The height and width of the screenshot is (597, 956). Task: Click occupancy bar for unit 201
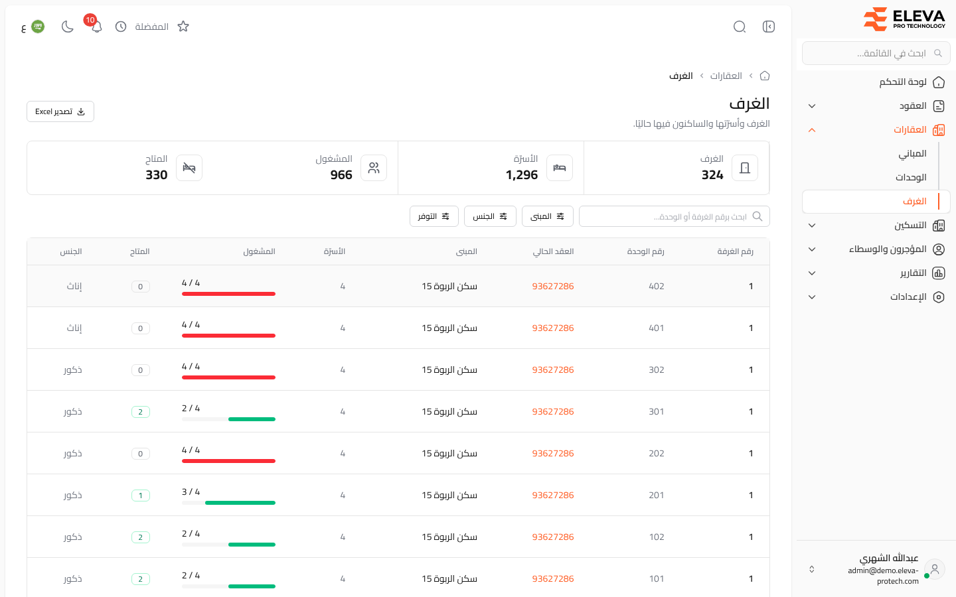tap(228, 503)
